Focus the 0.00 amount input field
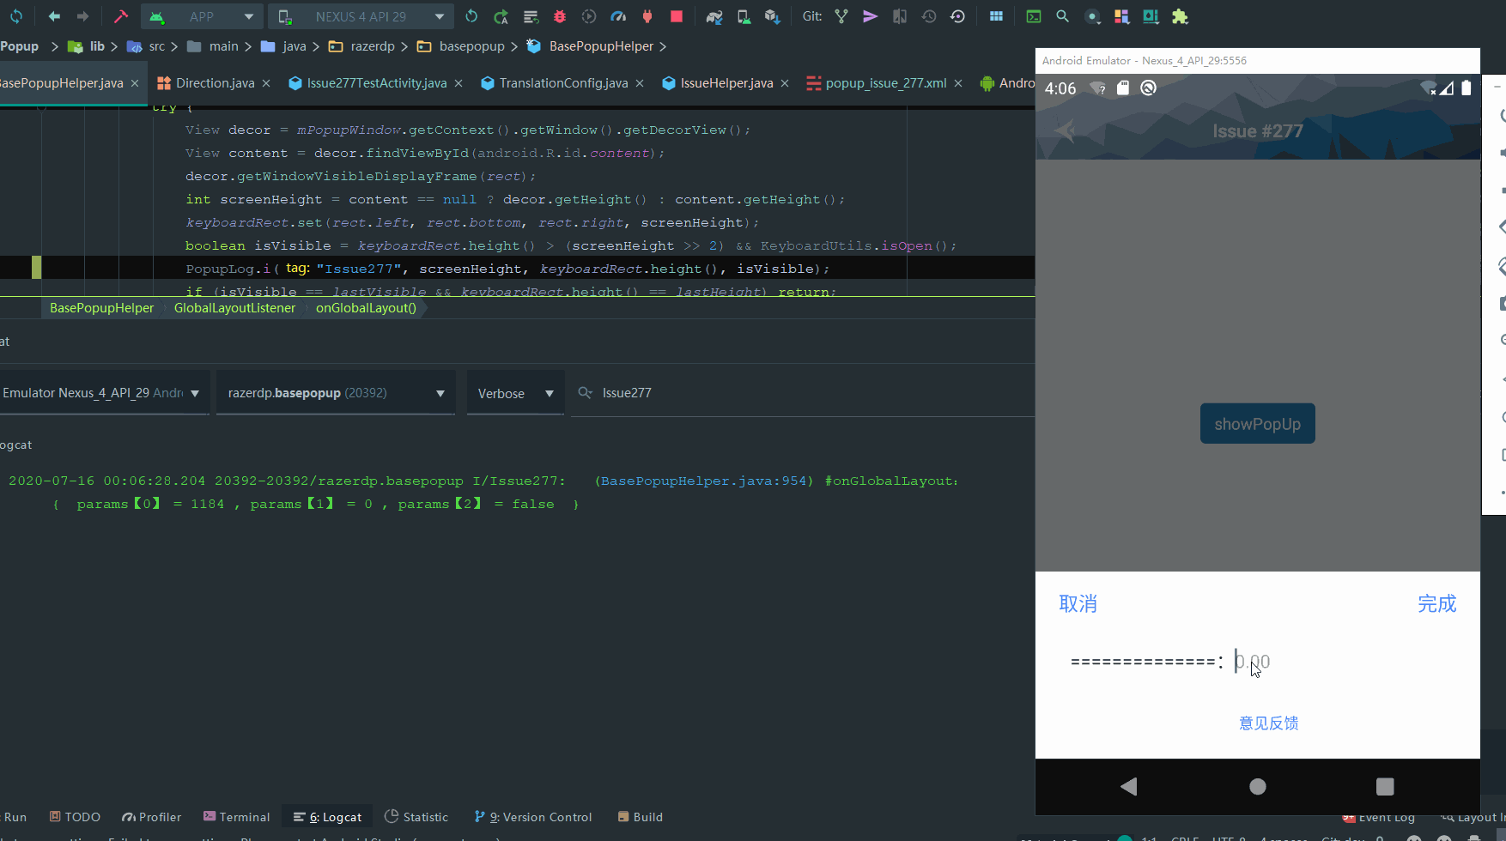 point(1253,660)
